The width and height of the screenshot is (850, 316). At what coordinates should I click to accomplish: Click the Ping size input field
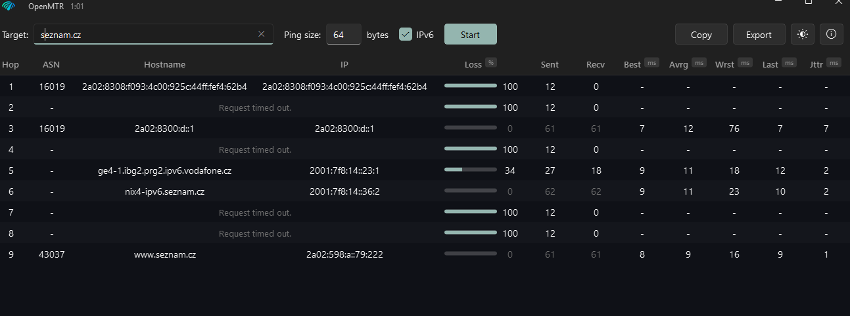pyautogui.click(x=343, y=34)
